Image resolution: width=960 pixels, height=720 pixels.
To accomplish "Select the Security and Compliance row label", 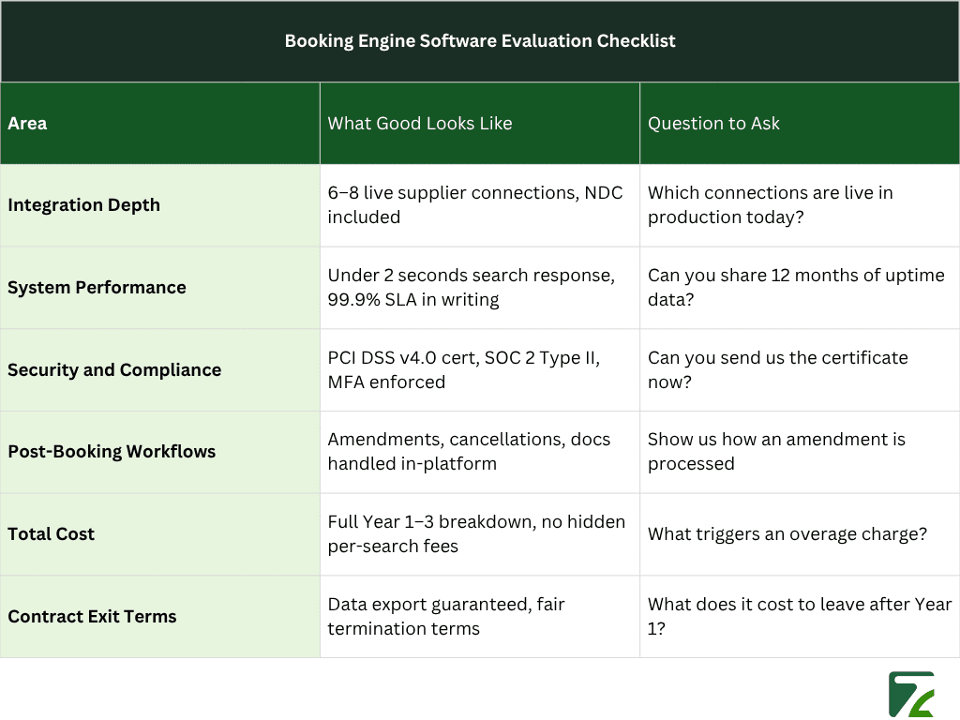I will click(x=114, y=369).
